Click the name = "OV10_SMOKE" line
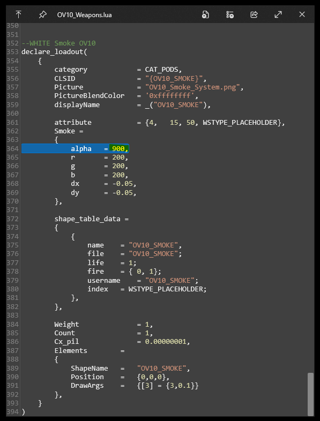The image size is (320, 421). pyautogui.click(x=135, y=245)
